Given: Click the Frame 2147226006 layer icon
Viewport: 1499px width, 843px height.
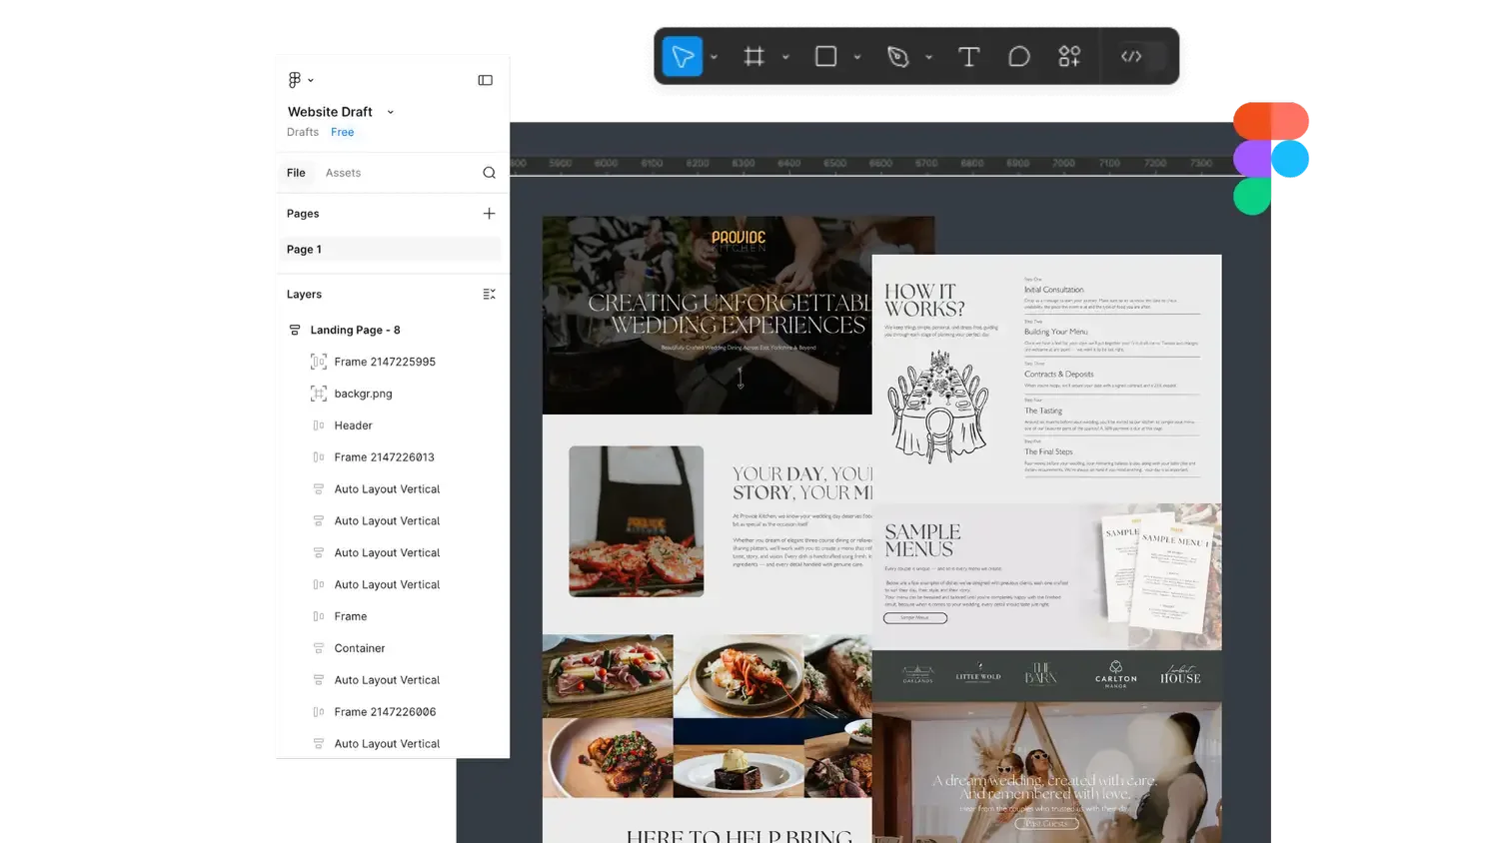Looking at the screenshot, I should click(319, 712).
